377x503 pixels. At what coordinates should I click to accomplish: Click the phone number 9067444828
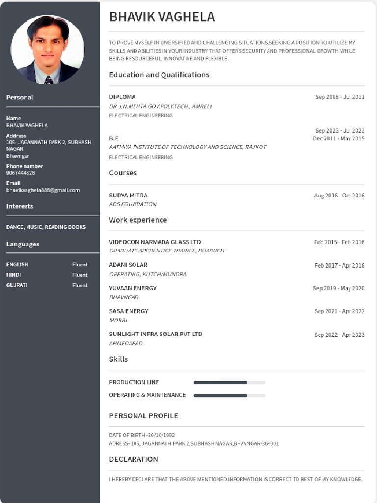pos(21,173)
